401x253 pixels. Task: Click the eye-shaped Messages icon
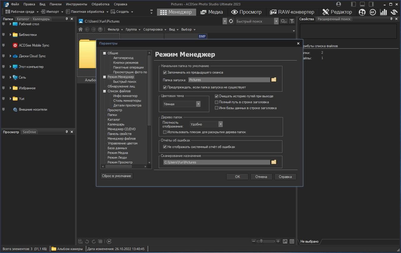[394, 12]
